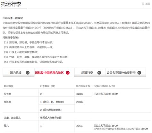Expand the 会员专享额外免费行李 chevron icon
Screen dimensions: 152x133
pos(139,73)
